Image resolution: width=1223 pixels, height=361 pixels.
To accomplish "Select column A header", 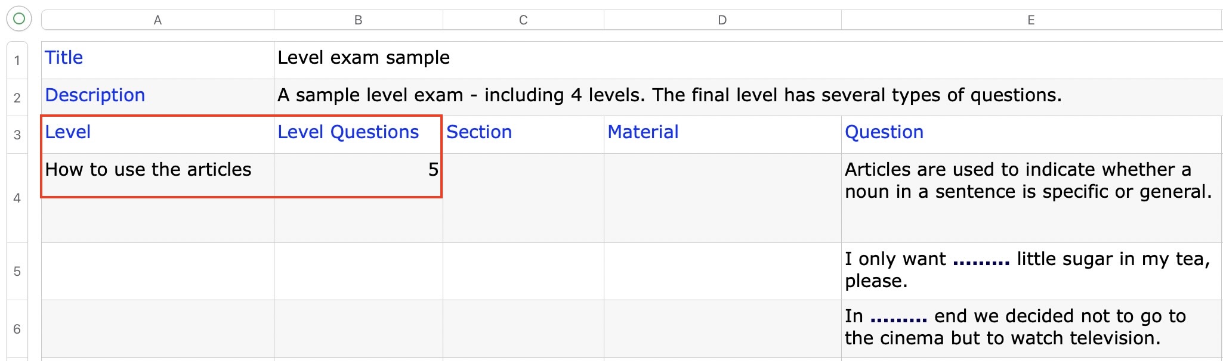I will [x=157, y=20].
